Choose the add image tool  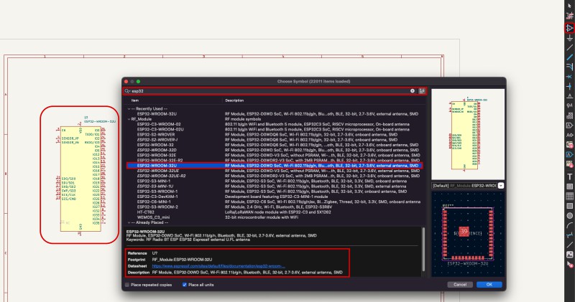coord(569,255)
